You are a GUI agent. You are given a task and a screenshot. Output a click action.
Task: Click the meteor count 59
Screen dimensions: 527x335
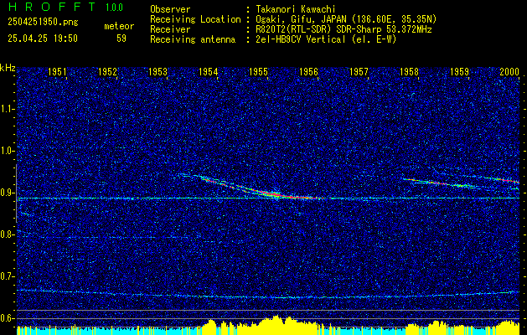121,39
